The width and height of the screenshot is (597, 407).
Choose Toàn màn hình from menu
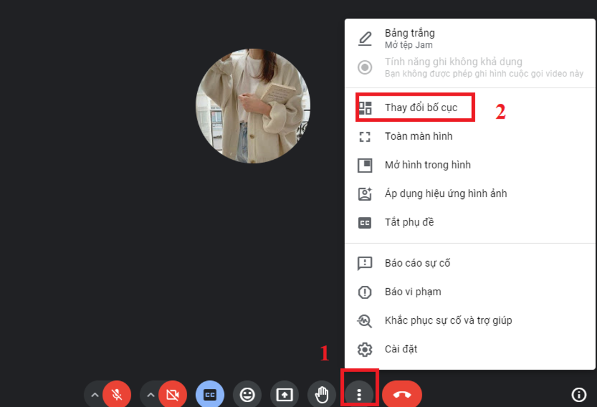[419, 136]
